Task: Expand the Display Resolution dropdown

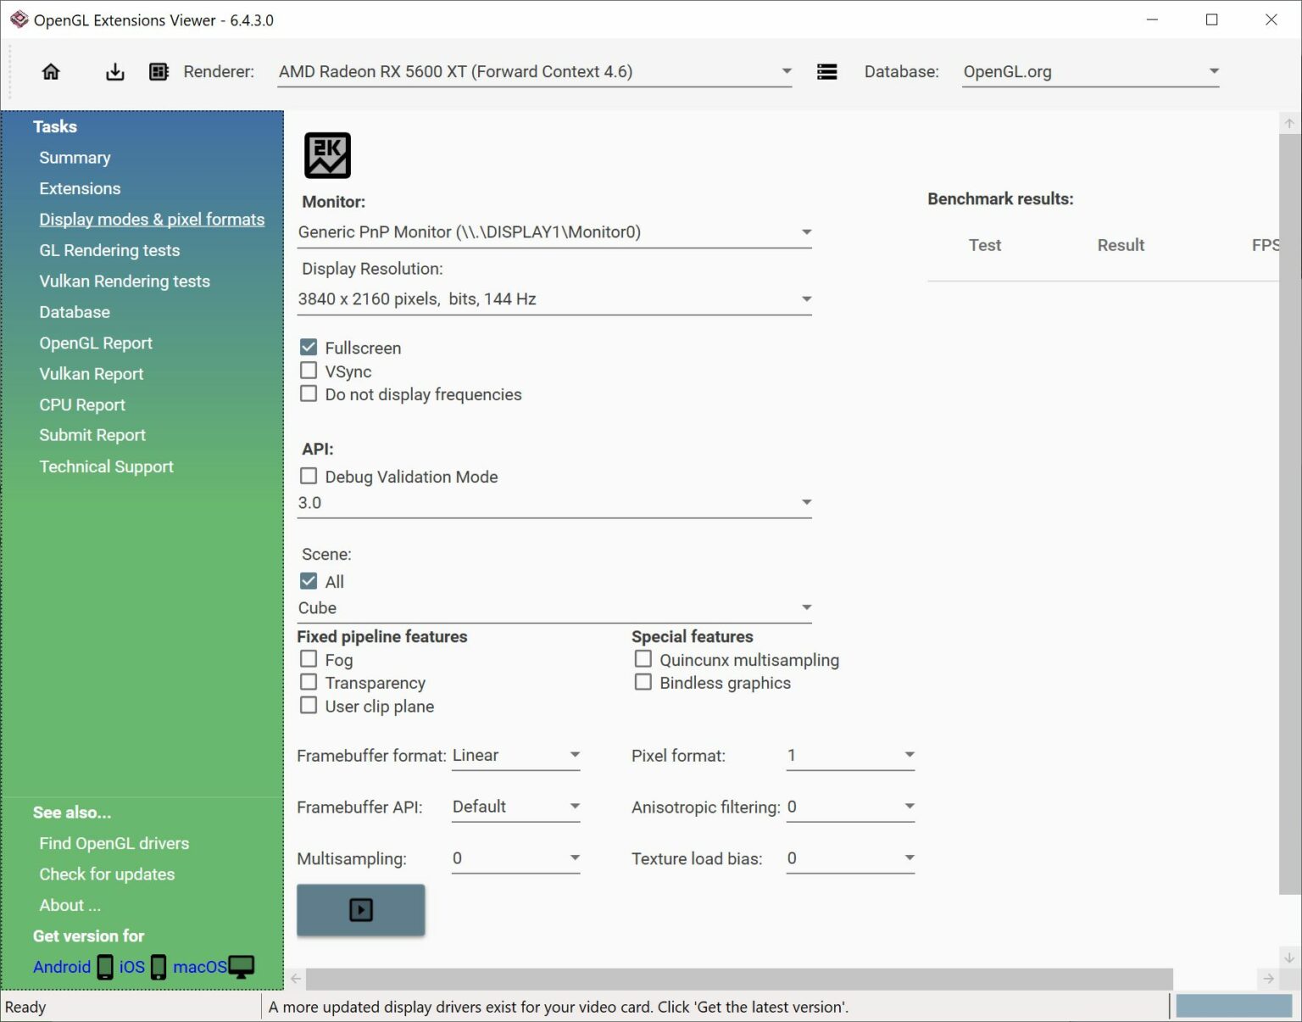Action: pos(554,299)
